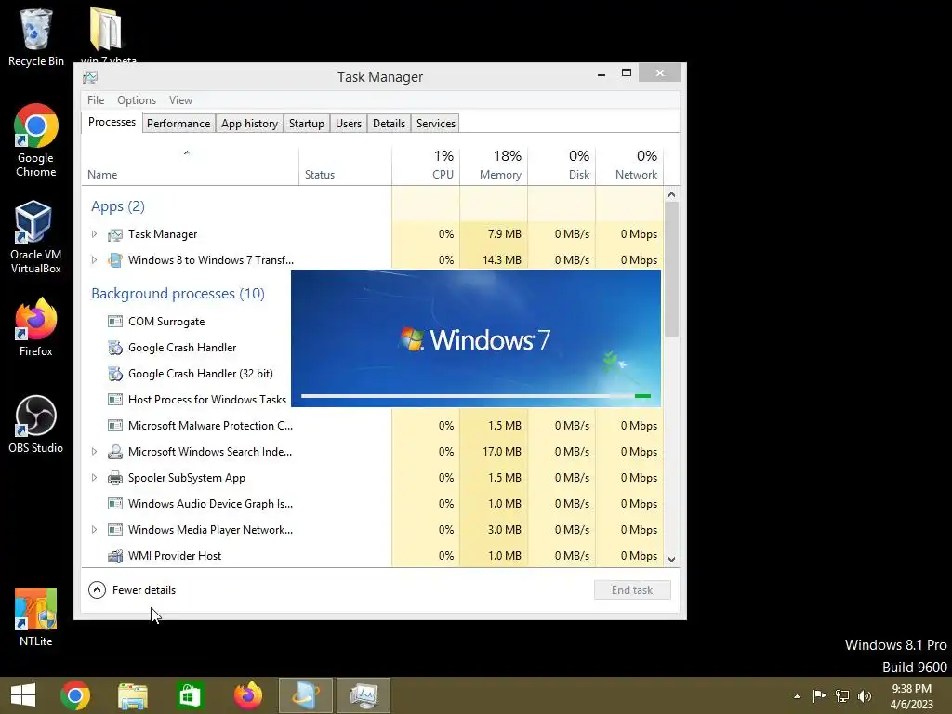This screenshot has width=952, height=714.
Task: Click the Windows Media Player Network icon
Action: point(115,530)
